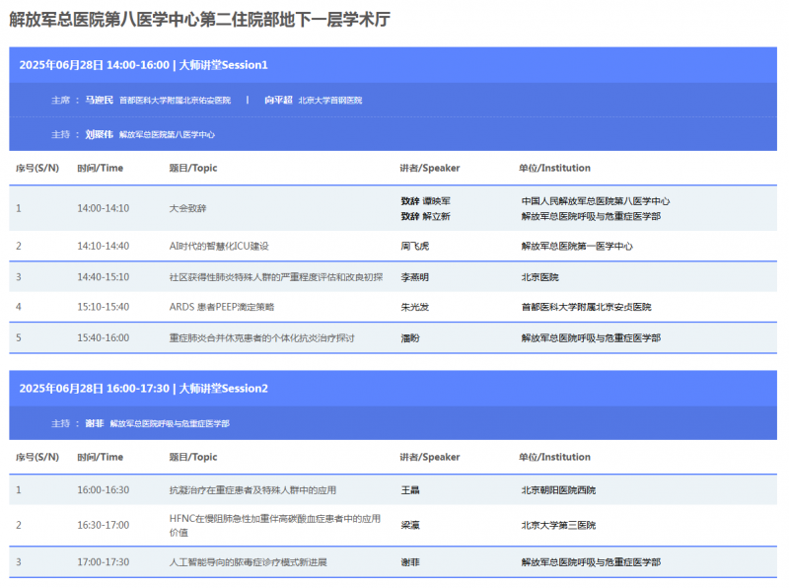Click Session1 column header 单位/Institution
The image size is (789, 588).
click(x=555, y=168)
